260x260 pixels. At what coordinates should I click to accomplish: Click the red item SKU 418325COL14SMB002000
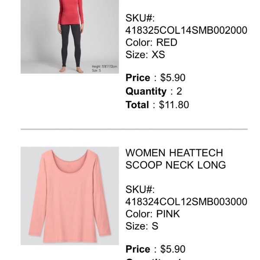coord(186,30)
